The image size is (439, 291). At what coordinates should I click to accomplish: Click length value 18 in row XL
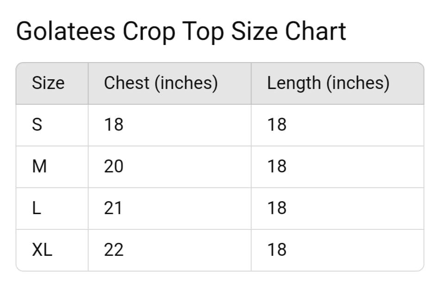276,250
